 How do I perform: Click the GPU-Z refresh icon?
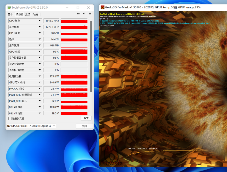(x=84, y=14)
